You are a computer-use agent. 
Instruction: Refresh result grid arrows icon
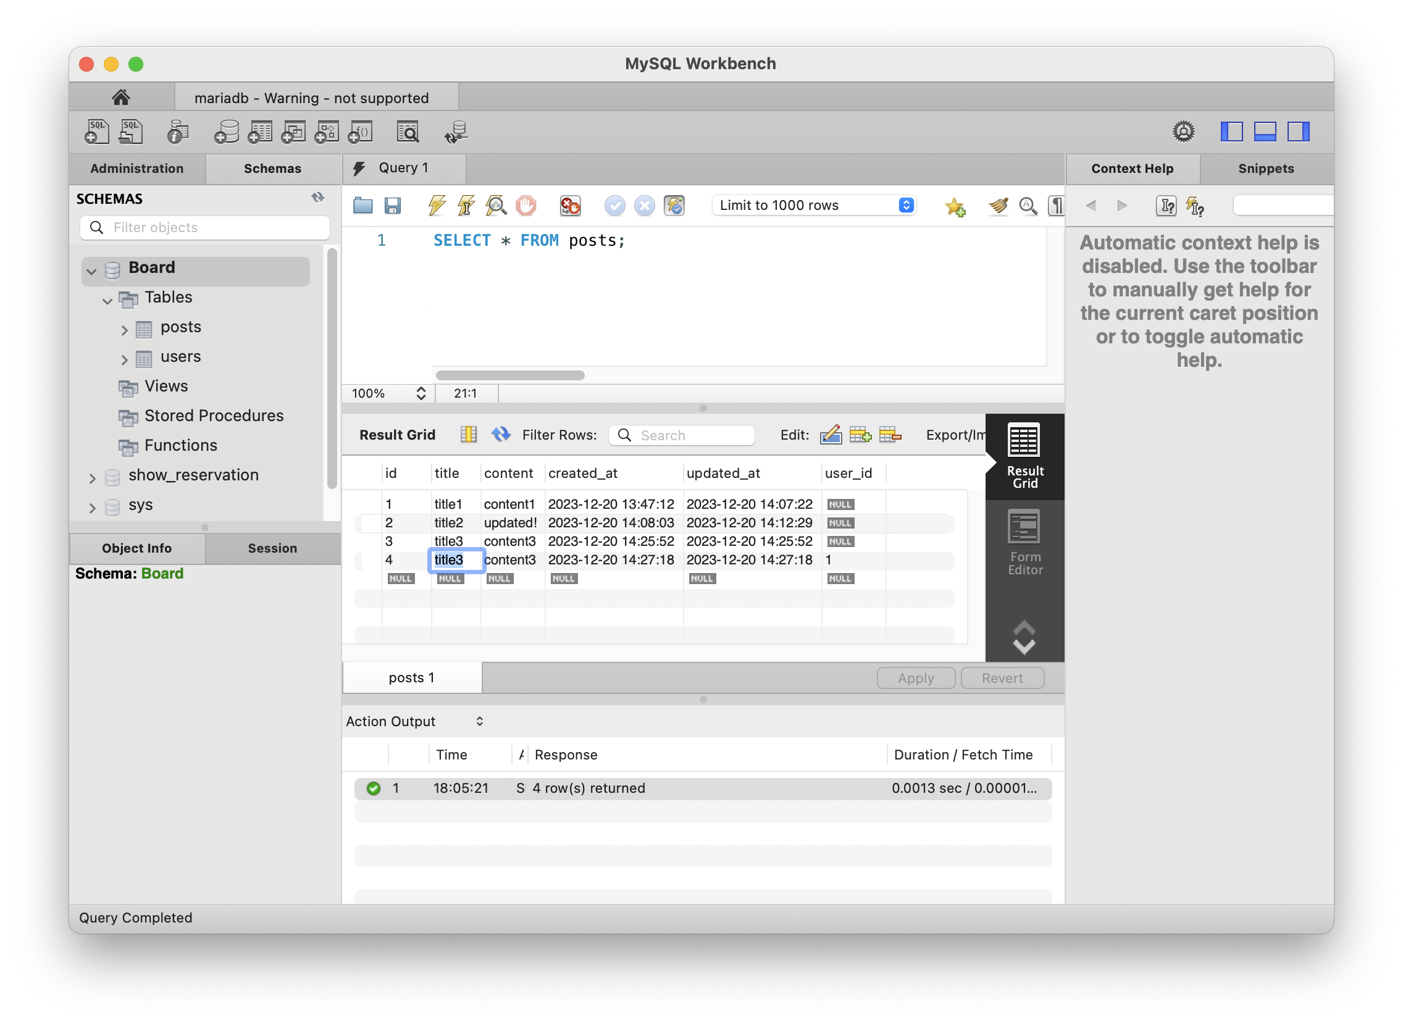click(501, 434)
